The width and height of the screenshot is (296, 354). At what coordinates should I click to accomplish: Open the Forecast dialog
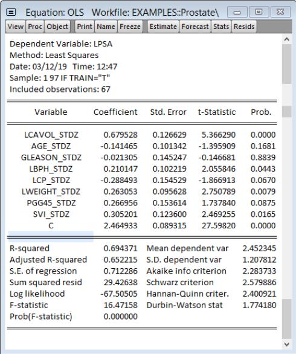(x=195, y=27)
